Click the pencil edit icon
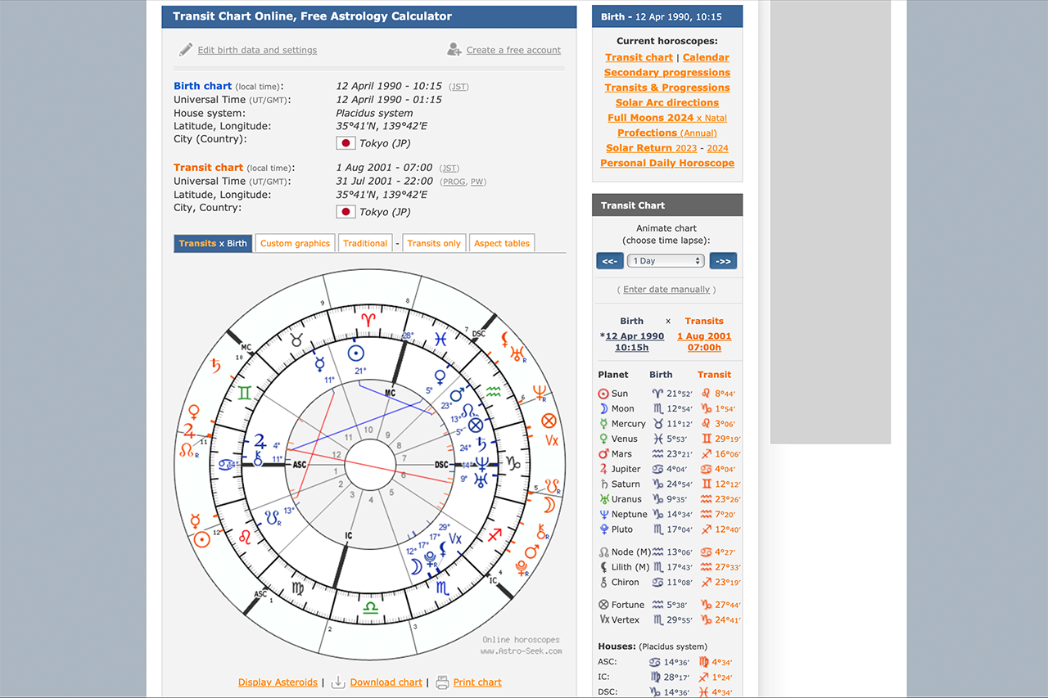The width and height of the screenshot is (1048, 698). point(186,50)
